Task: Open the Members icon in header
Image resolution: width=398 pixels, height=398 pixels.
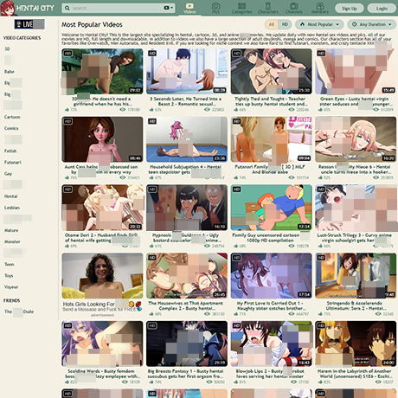Action: point(320,6)
